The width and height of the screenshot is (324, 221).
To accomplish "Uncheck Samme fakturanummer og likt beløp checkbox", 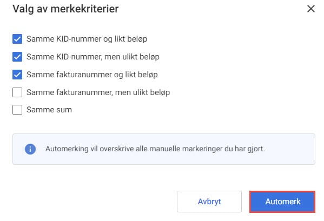I will coord(17,75).
